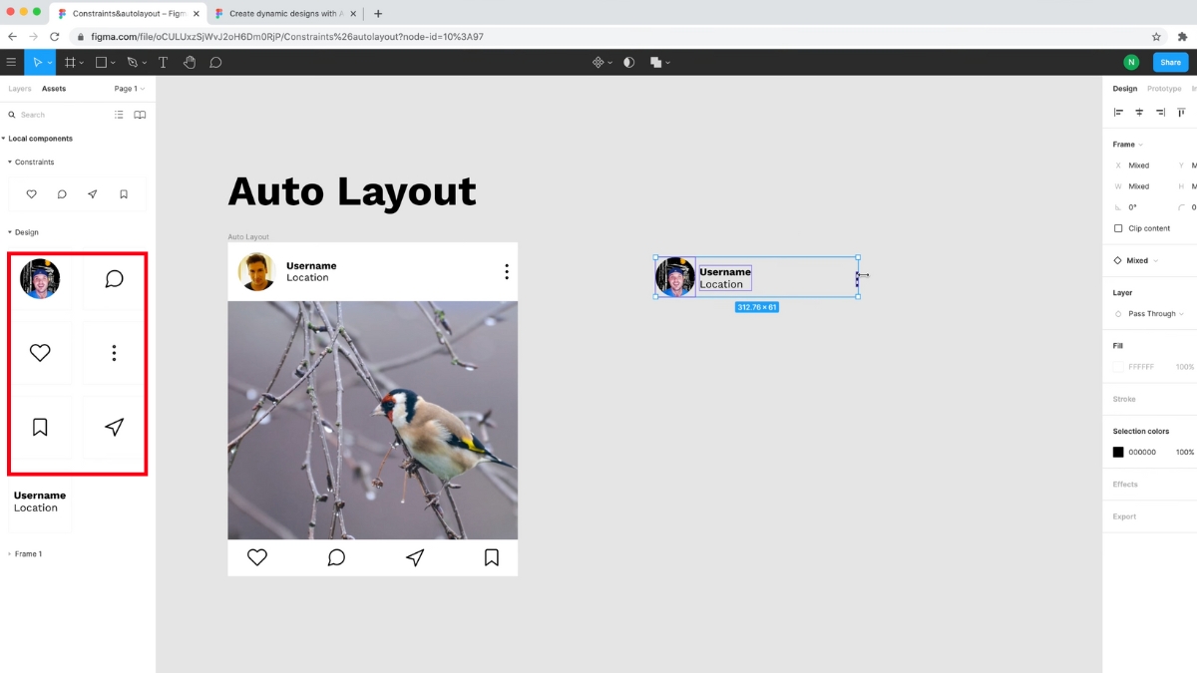This screenshot has height=673, width=1197.
Task: Select the Username Location component thumbnail
Action: point(40,502)
